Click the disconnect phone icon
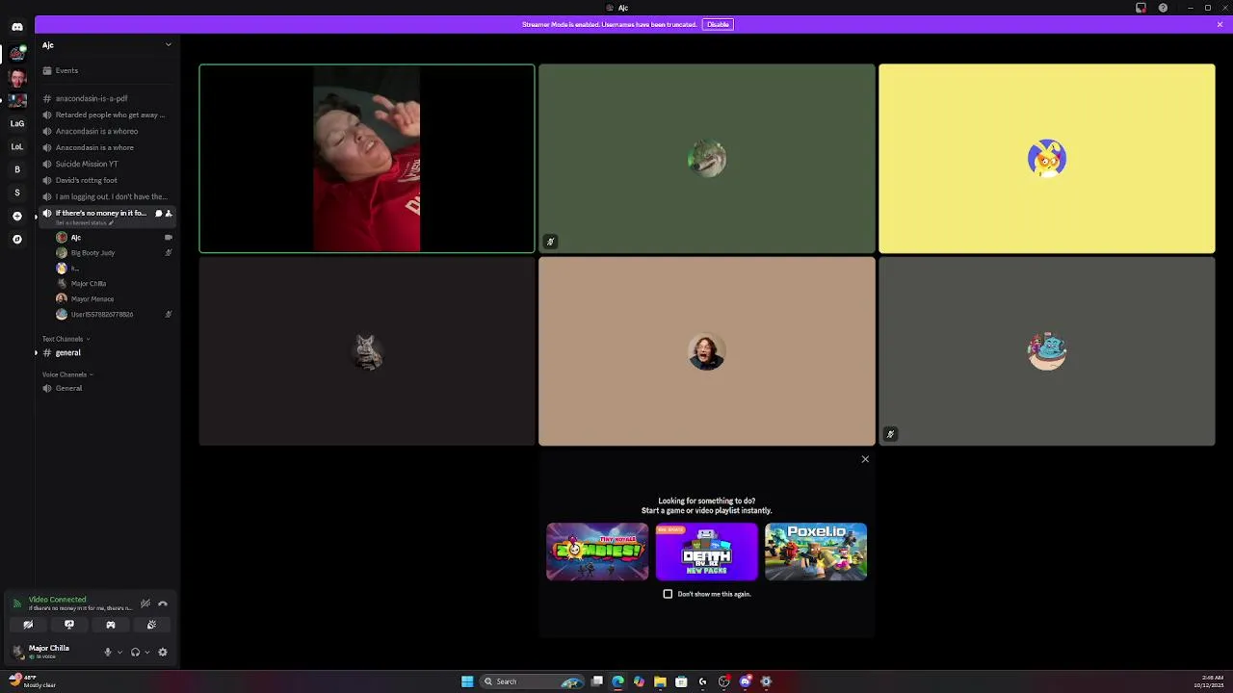Screen dimensions: 1233x693 point(162,603)
